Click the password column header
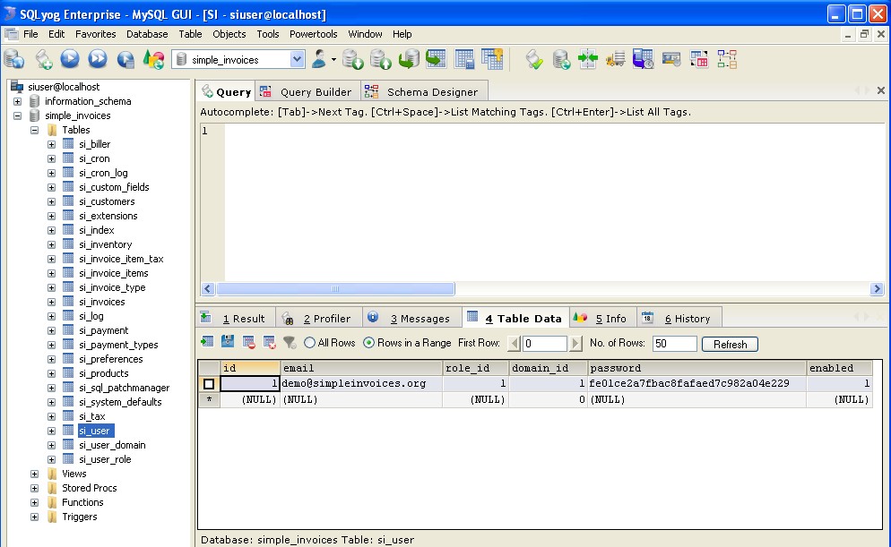Image resolution: width=891 pixels, height=547 pixels. click(x=696, y=368)
